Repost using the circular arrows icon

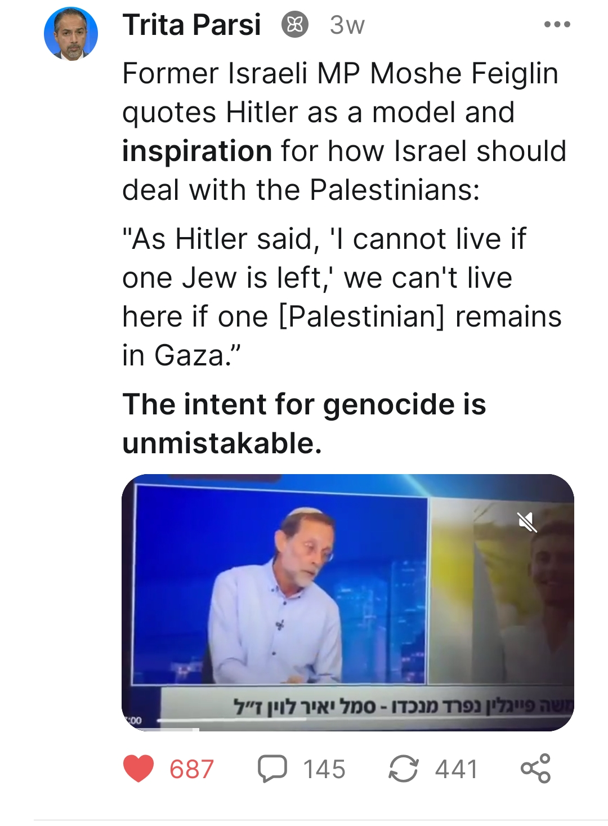[403, 769]
